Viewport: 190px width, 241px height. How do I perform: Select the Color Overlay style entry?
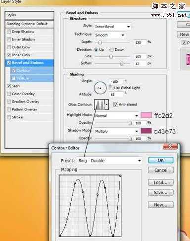pyautogui.click(x=23, y=94)
